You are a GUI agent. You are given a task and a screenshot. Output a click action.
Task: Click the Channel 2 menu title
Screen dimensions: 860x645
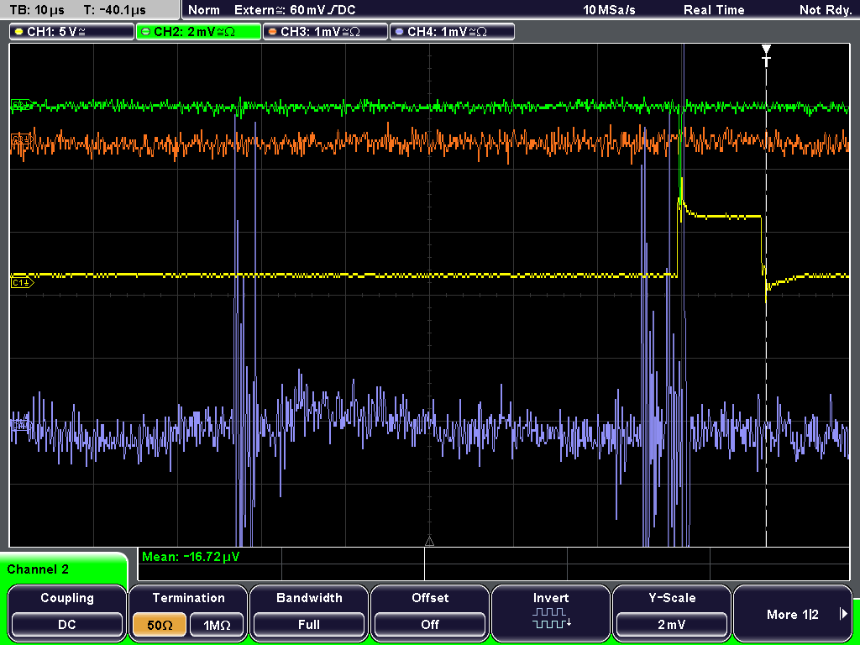[x=38, y=569]
